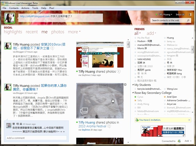Open the Actions menu

click(25, 8)
